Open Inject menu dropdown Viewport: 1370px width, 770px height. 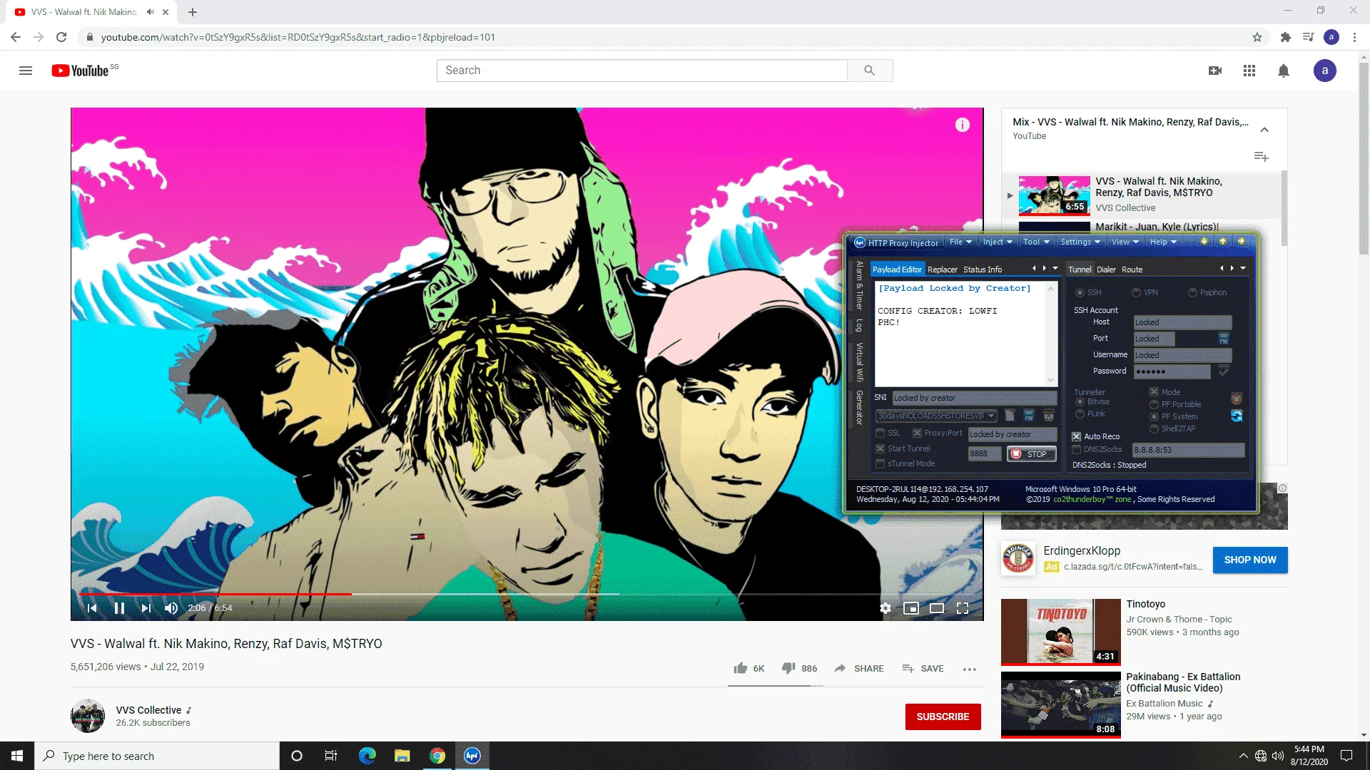(998, 242)
